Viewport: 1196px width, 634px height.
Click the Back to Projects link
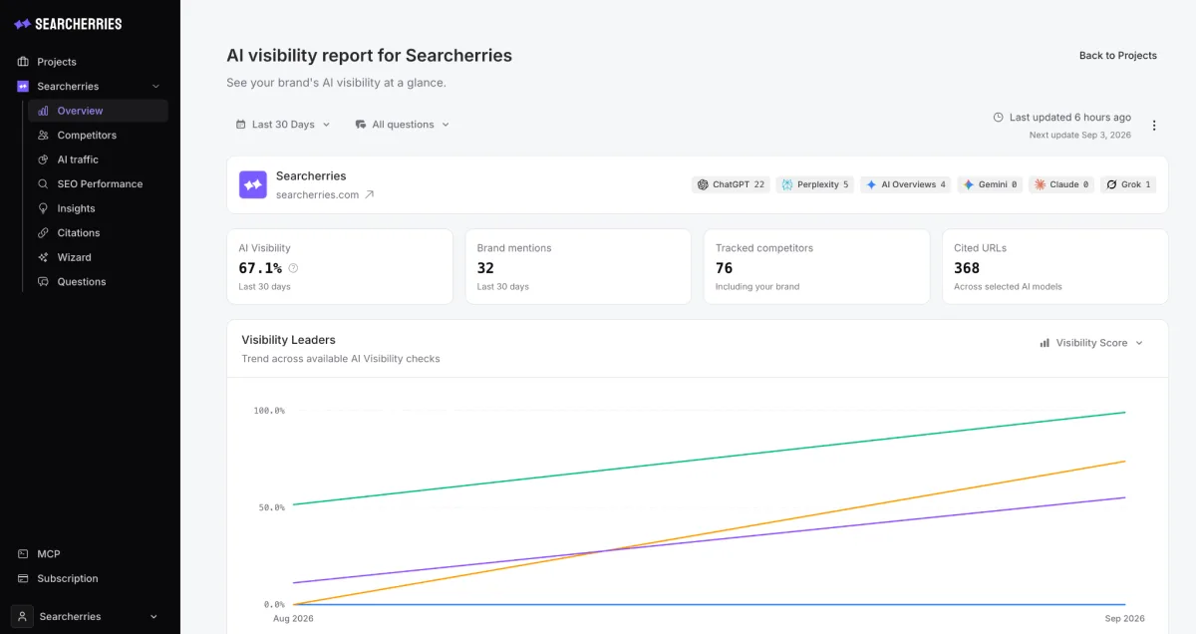[x=1118, y=56]
